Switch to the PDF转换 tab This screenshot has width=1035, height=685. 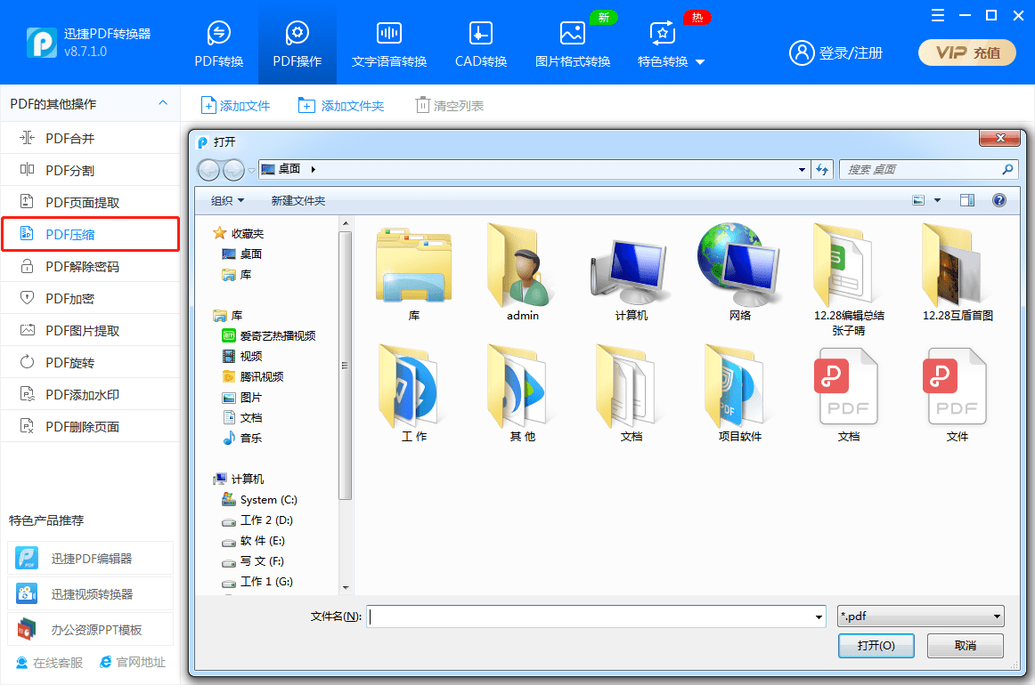coord(218,44)
